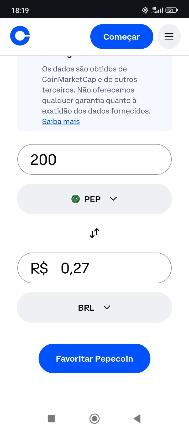This screenshot has width=189, height=431.
Task: Swap conversion direction with arrows icon
Action: [x=94, y=233]
